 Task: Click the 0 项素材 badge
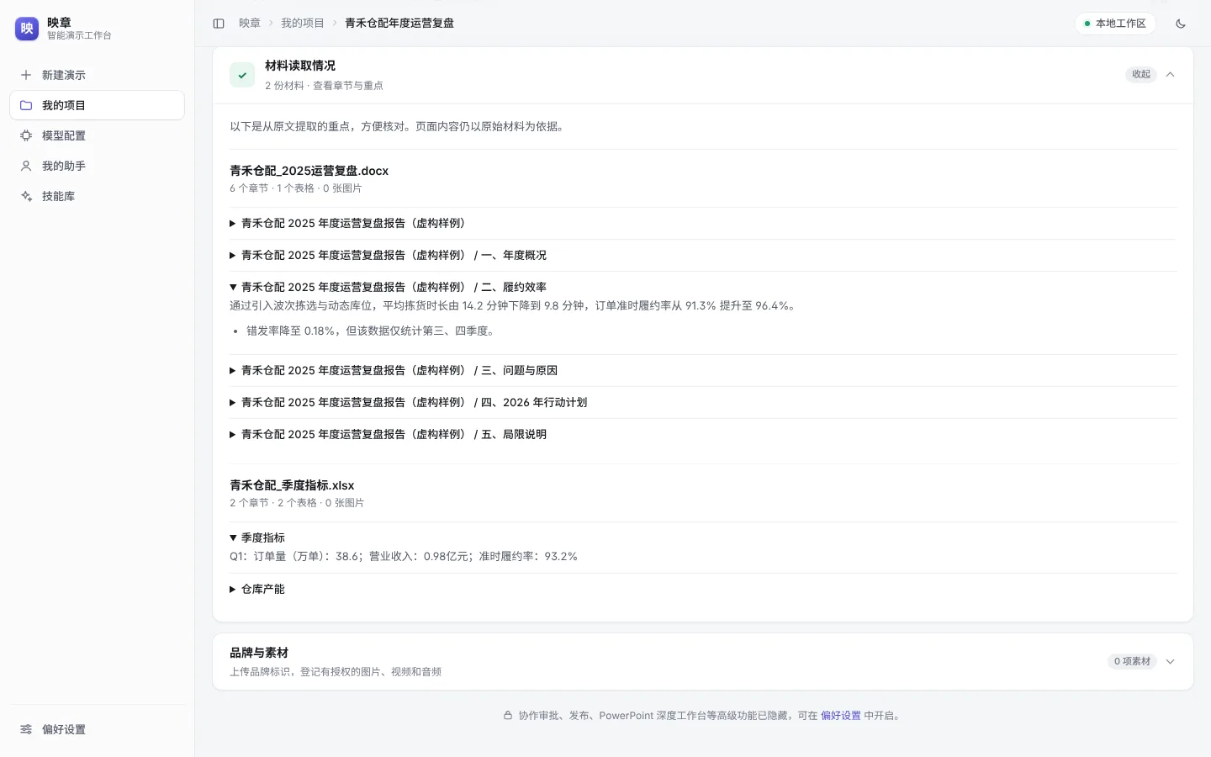pos(1132,661)
